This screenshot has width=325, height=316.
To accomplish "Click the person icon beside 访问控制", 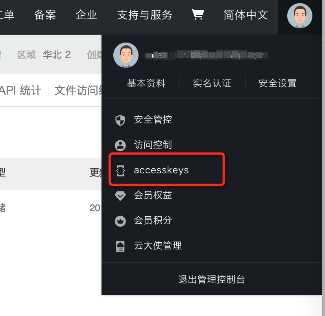I will click(x=120, y=145).
